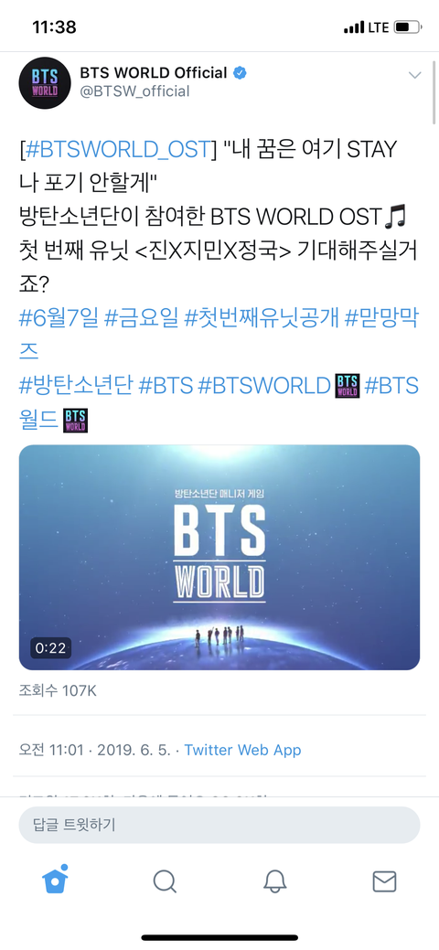Image resolution: width=439 pixels, height=950 pixels.
Task: Open the Messages envelope tab
Action: pos(384,881)
